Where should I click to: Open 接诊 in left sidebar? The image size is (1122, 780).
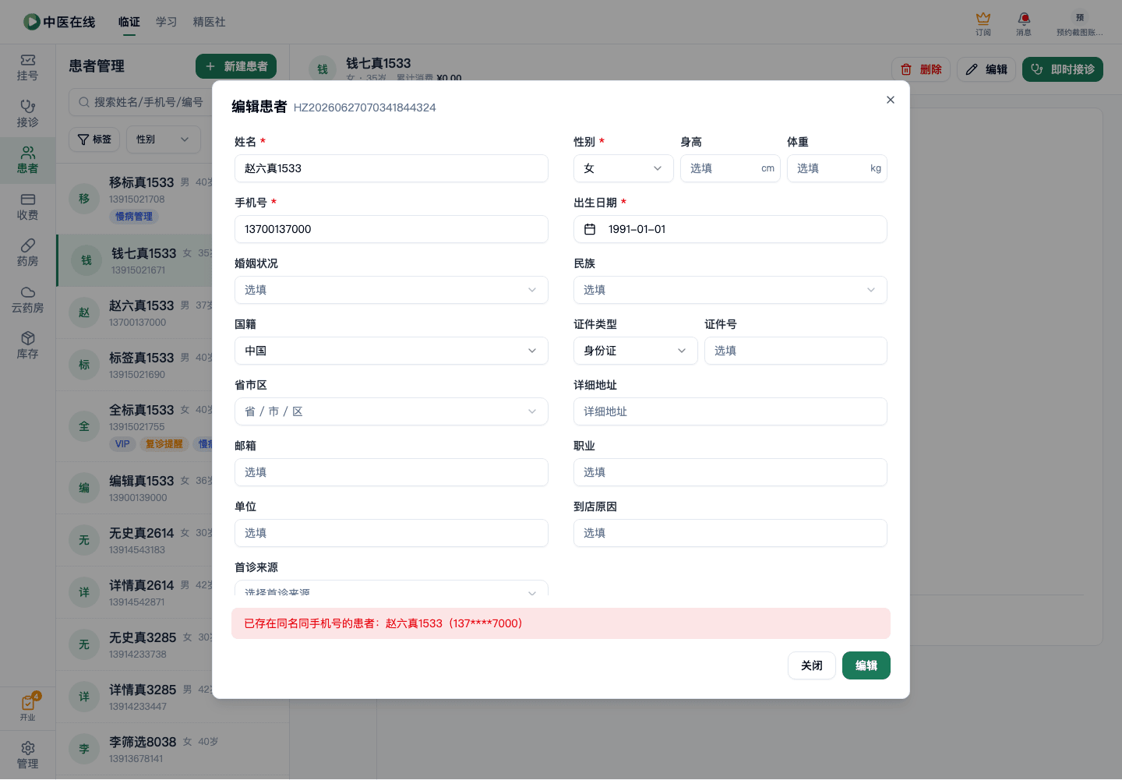[x=27, y=114]
